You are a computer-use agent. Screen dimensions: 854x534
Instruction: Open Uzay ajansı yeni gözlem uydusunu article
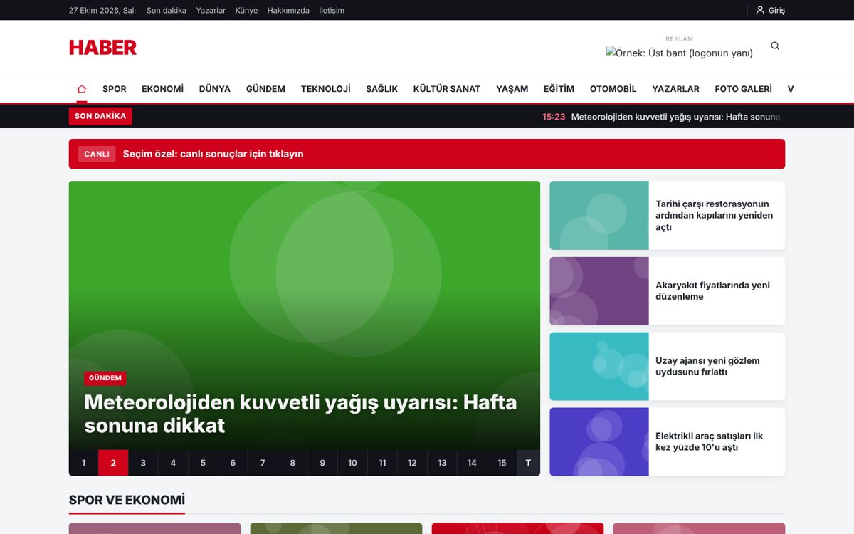[x=707, y=367]
